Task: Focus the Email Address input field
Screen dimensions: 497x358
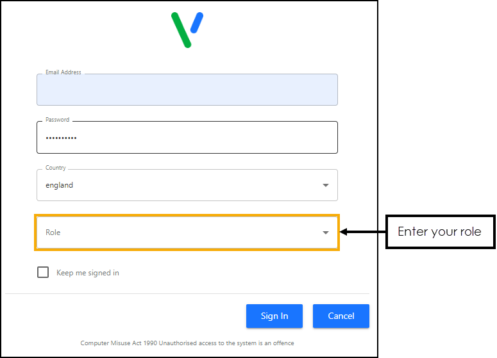Action: pyautogui.click(x=187, y=90)
